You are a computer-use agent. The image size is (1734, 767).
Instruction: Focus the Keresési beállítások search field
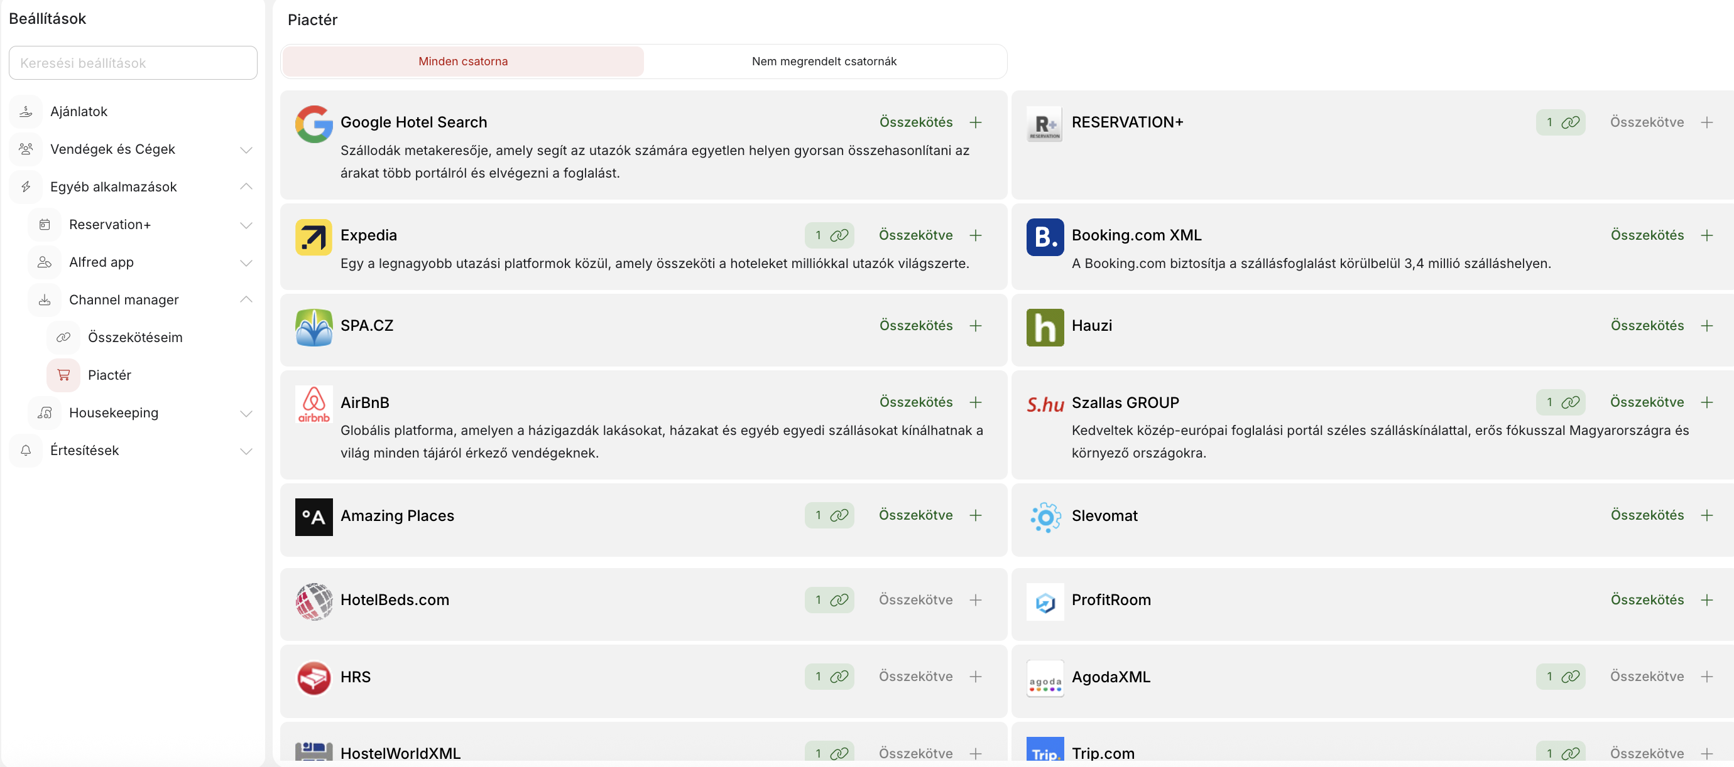(x=133, y=63)
